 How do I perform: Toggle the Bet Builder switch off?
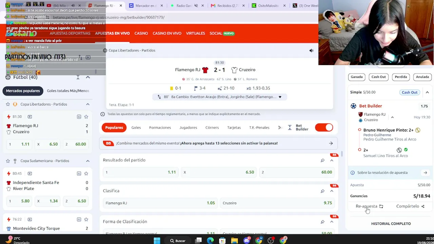click(x=324, y=127)
